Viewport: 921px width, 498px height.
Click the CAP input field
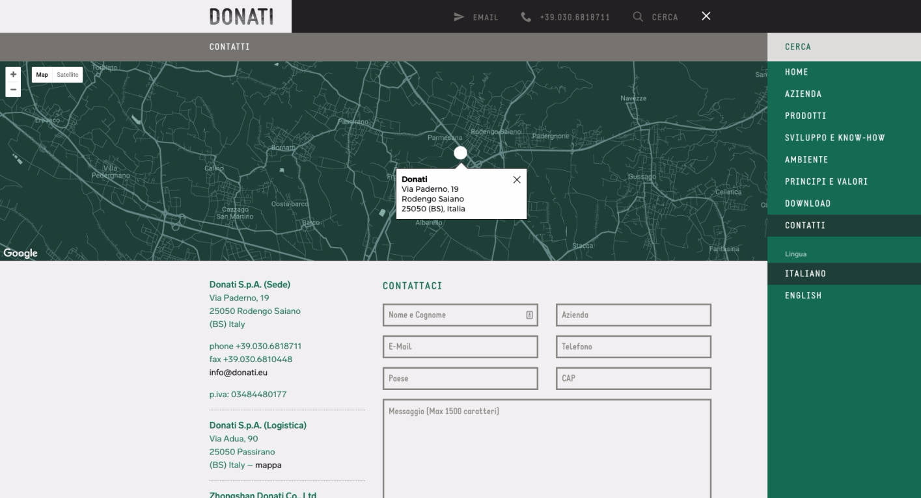pos(633,378)
